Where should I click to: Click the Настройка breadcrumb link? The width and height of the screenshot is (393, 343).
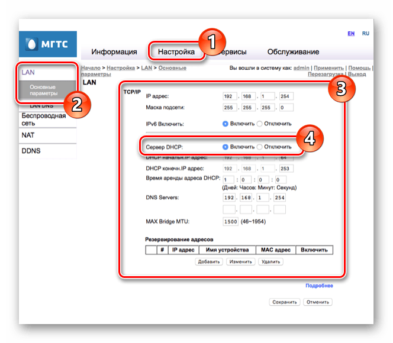click(121, 68)
